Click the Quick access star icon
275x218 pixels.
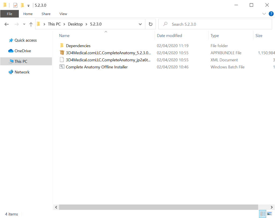(x=11, y=40)
